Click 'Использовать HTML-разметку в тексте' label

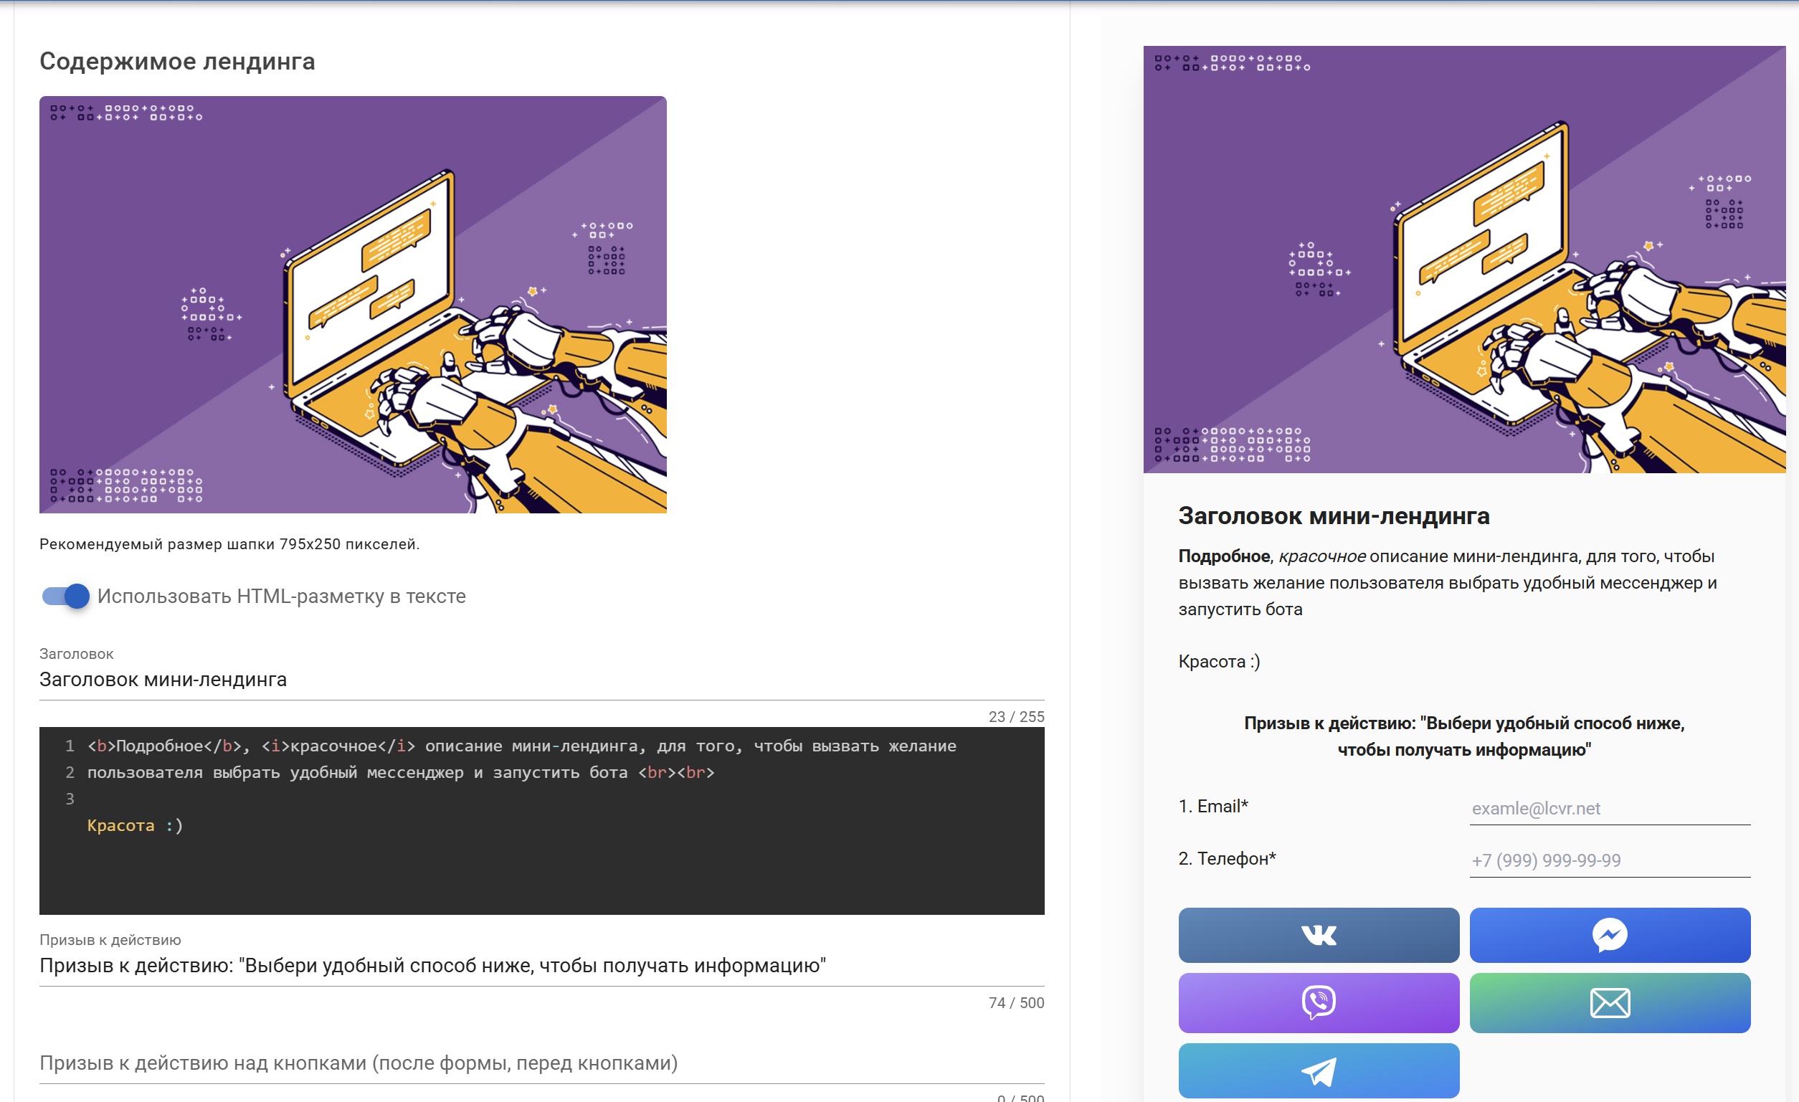pos(281,597)
